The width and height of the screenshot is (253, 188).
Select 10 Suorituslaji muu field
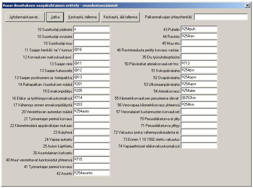(92, 43)
